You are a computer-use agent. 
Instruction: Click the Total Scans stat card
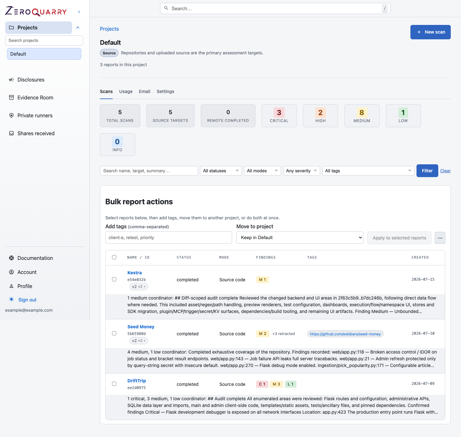point(120,116)
